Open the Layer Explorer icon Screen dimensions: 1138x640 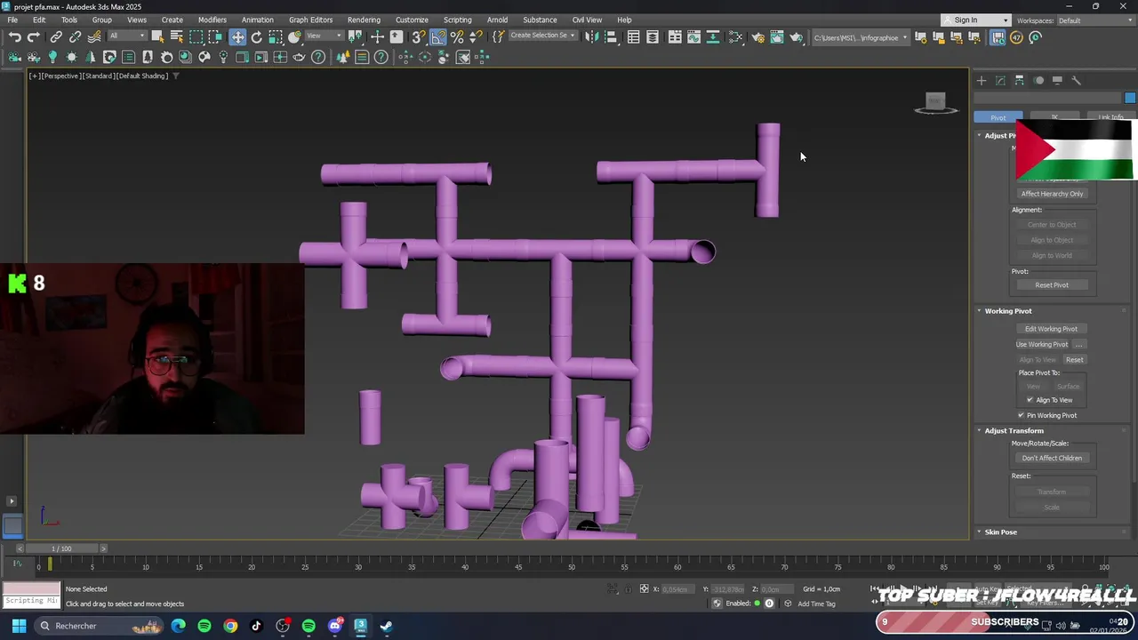[653, 37]
